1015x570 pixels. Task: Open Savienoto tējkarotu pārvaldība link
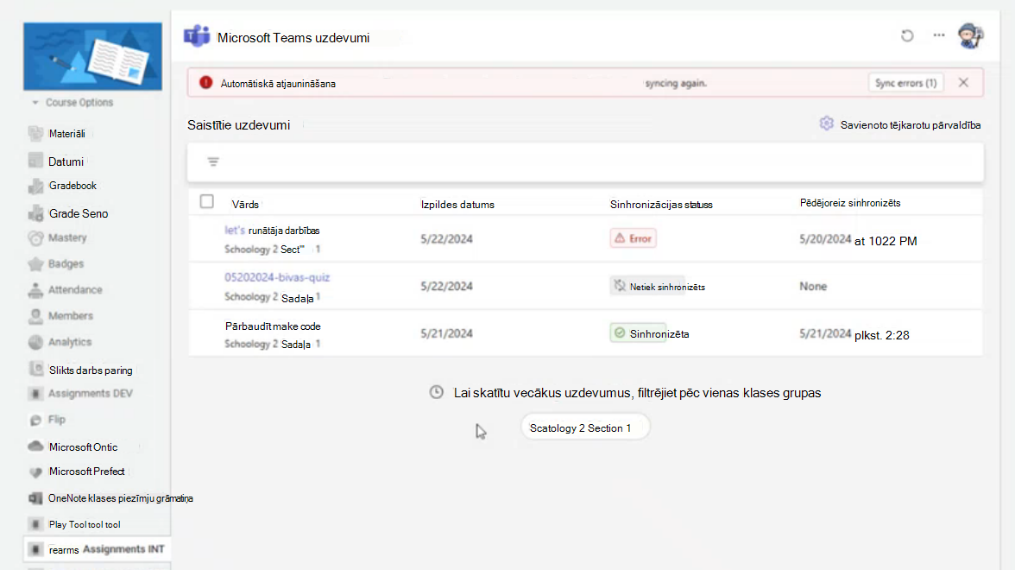coord(910,125)
